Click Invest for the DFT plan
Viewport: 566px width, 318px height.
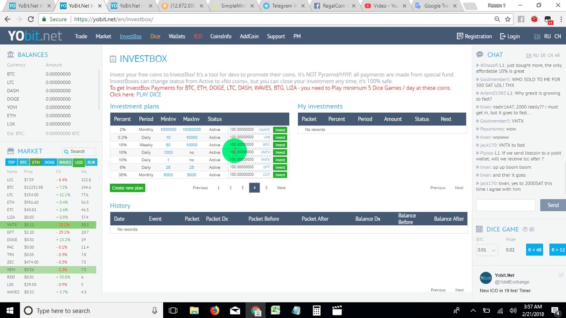click(x=280, y=167)
